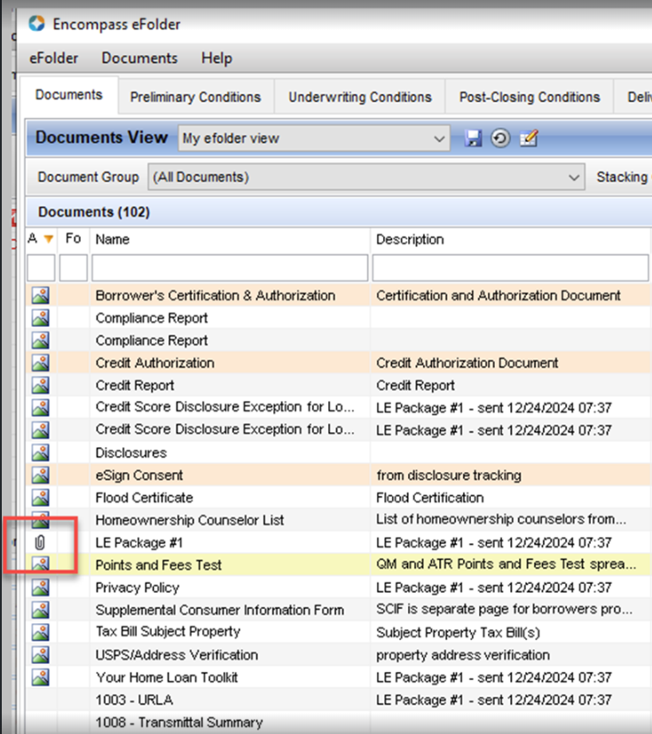Select '1008 - Transmittal Summary' document
The height and width of the screenshot is (734, 652).
178,722
